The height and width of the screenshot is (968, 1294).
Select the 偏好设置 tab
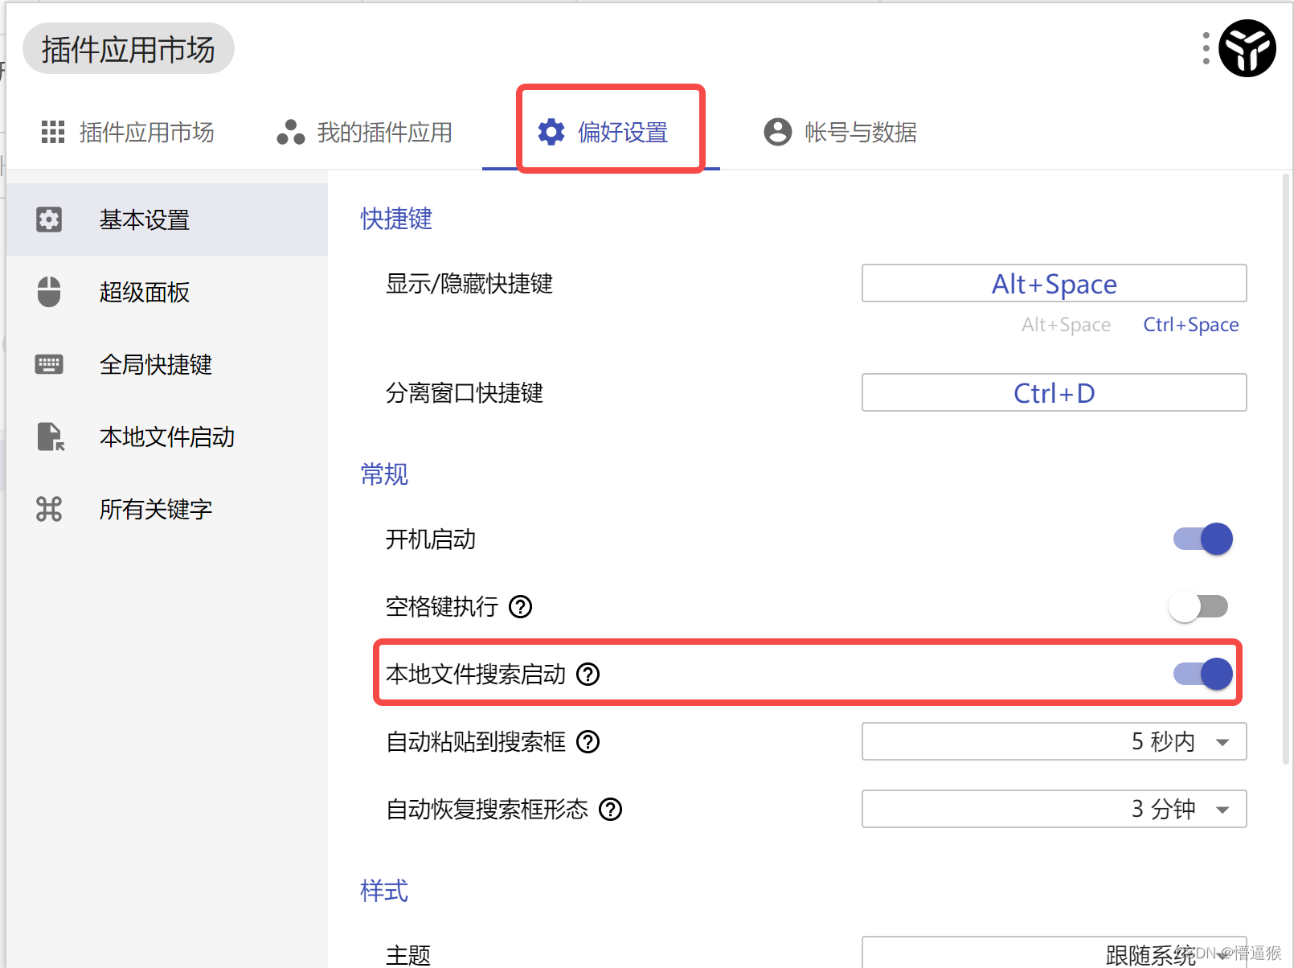tap(603, 132)
